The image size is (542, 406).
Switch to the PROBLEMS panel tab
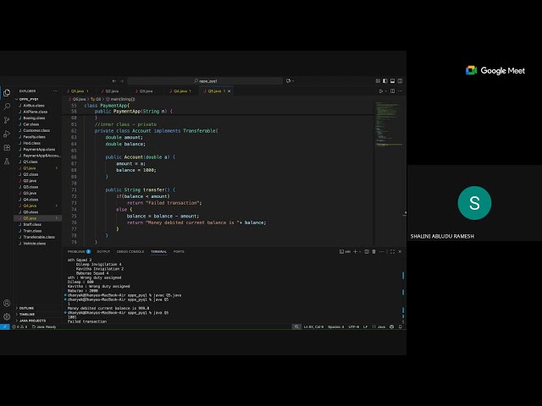click(77, 251)
